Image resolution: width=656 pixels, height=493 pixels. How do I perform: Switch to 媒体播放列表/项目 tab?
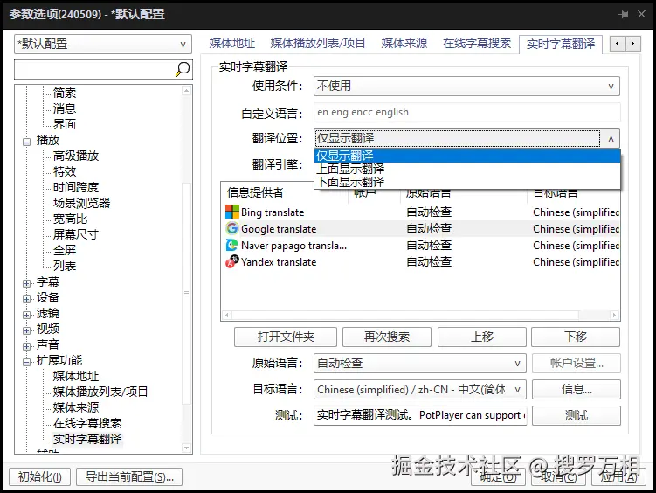318,43
